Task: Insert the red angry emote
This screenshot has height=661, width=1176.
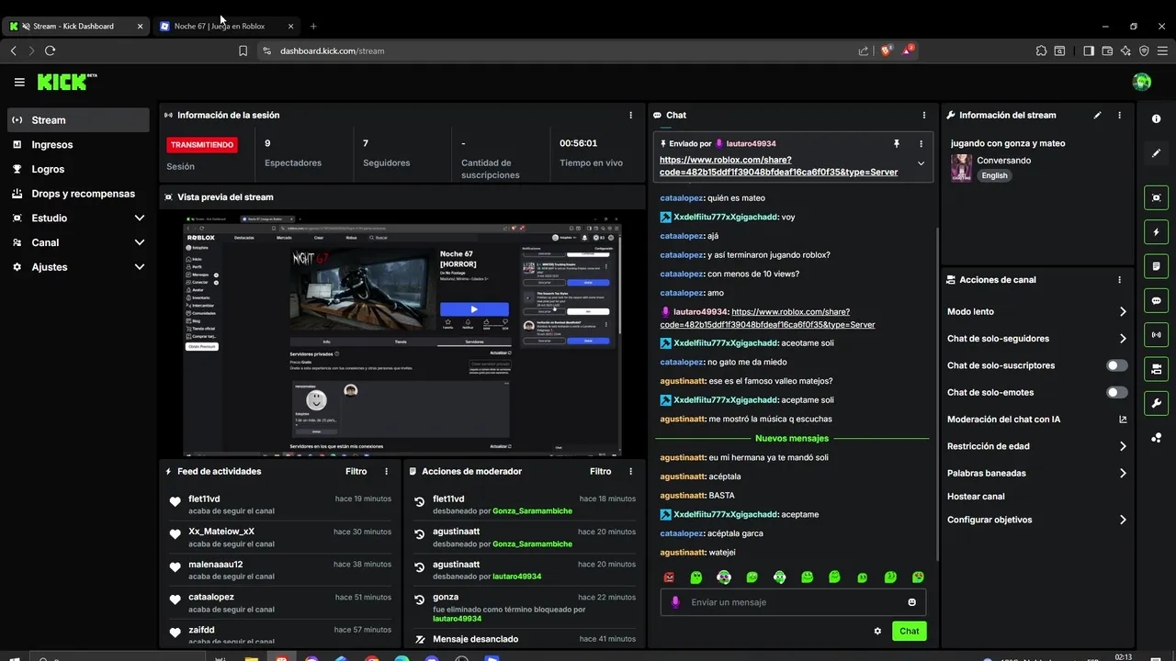Action: click(669, 577)
